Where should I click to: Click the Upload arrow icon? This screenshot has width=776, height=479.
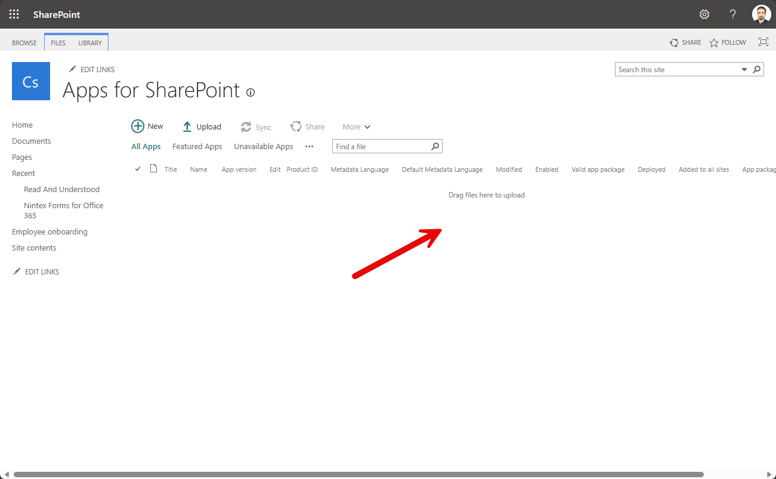coord(187,126)
